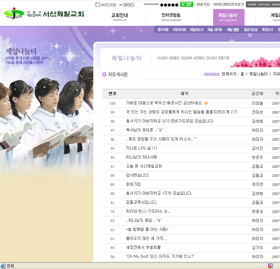Image resolution: width=280 pixels, height=269 pixels.
Task: Open post '*늘 함께할 줄 아는 사람*'
Action: 147,229
